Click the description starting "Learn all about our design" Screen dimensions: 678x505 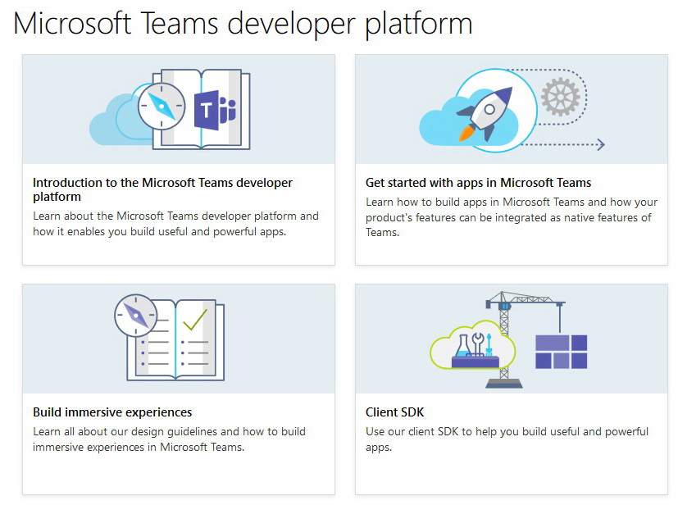point(169,439)
